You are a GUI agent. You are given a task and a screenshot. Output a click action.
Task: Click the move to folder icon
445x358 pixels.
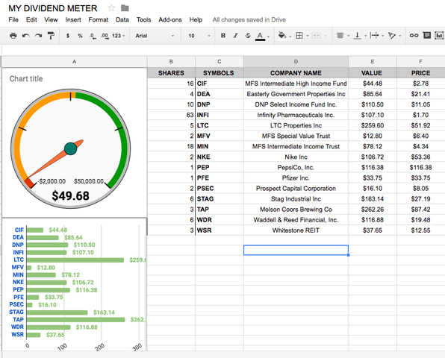(125, 8)
